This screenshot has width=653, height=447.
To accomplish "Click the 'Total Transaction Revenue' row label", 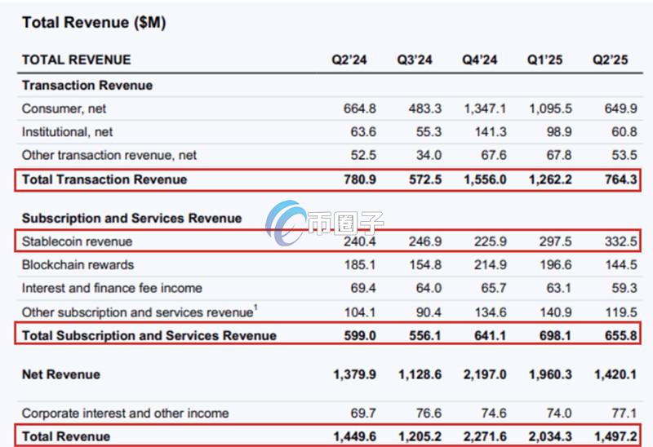I will (x=104, y=179).
